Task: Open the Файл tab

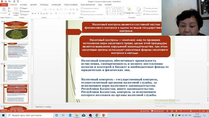Action: click(x=4, y=5)
